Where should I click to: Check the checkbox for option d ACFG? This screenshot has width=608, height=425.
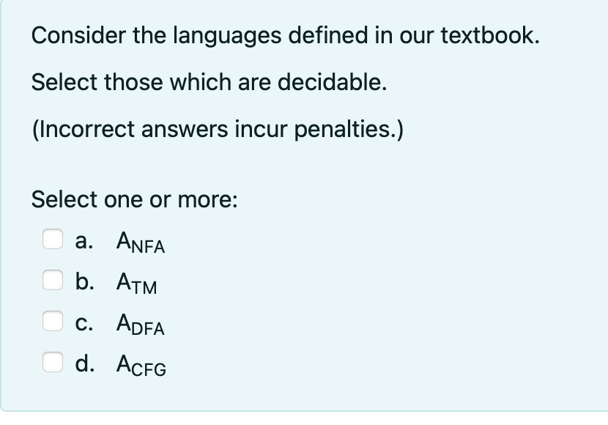(x=52, y=363)
